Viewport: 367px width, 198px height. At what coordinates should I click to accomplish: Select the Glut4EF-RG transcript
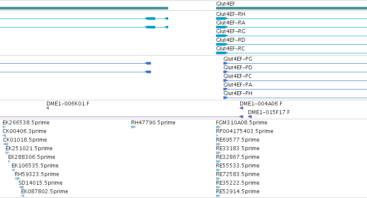click(x=231, y=31)
